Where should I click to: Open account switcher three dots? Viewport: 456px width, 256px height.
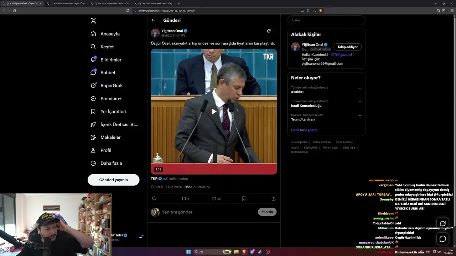pos(140,237)
